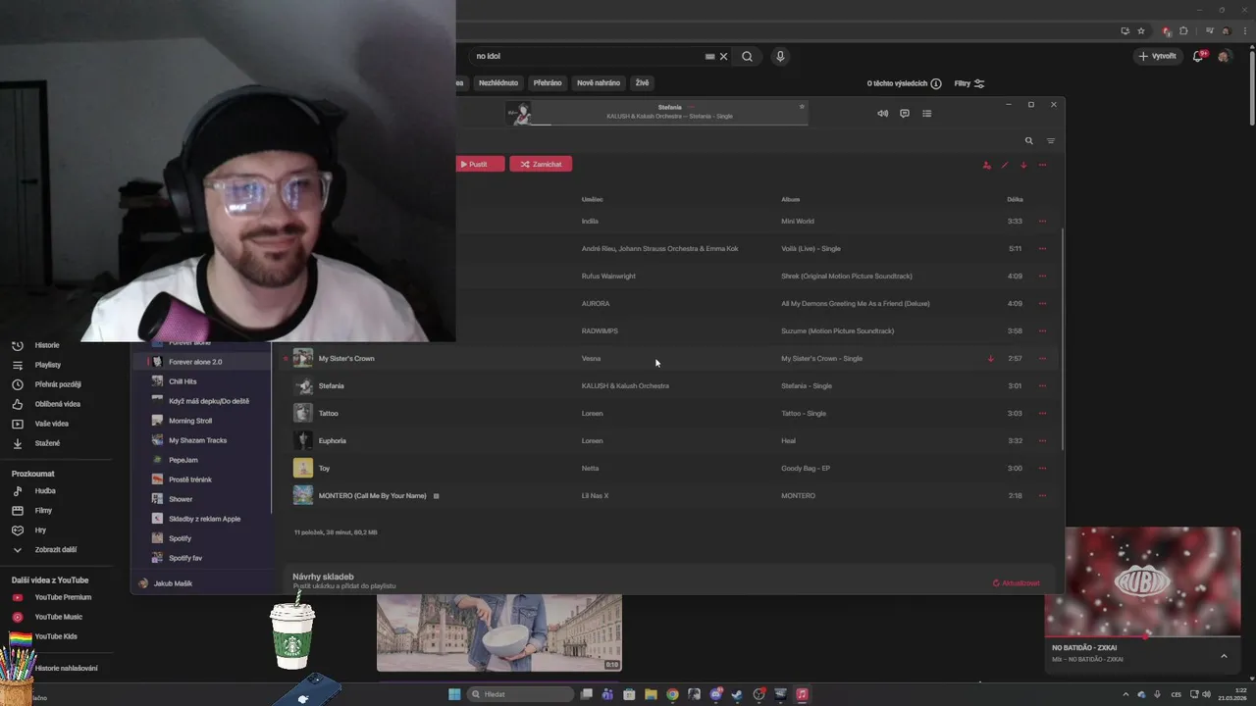Click the volume speaker icon in Apple Music
This screenshot has width=1256, height=706.
pyautogui.click(x=882, y=114)
